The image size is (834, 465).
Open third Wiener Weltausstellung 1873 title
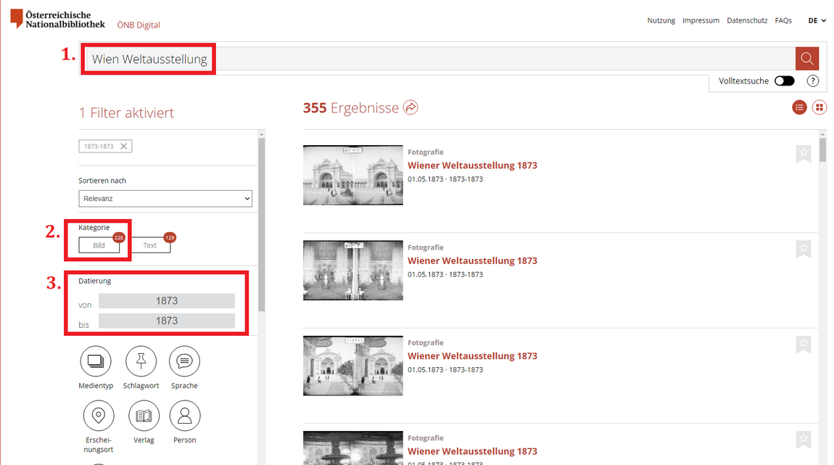pyautogui.click(x=472, y=356)
